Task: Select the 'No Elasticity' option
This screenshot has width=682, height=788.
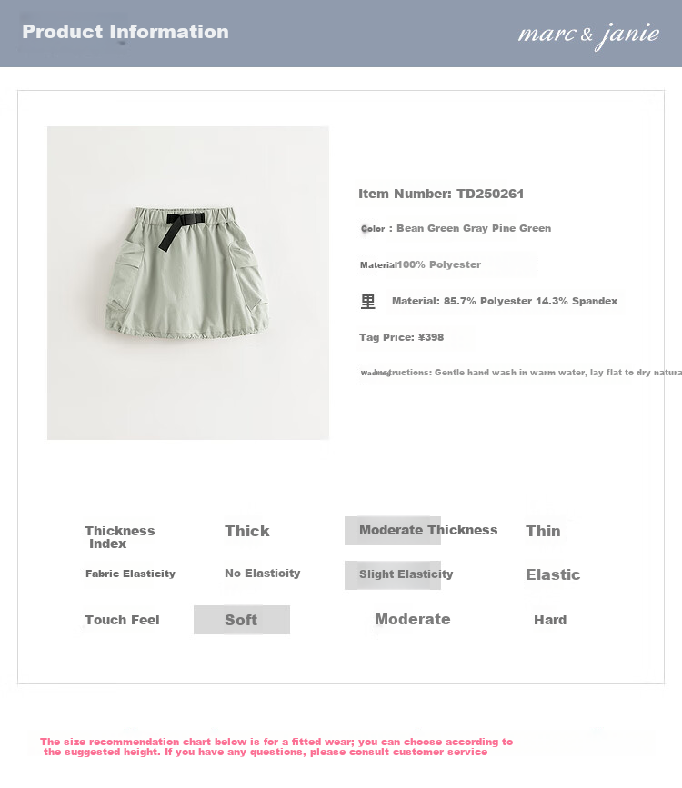Action: click(x=263, y=574)
